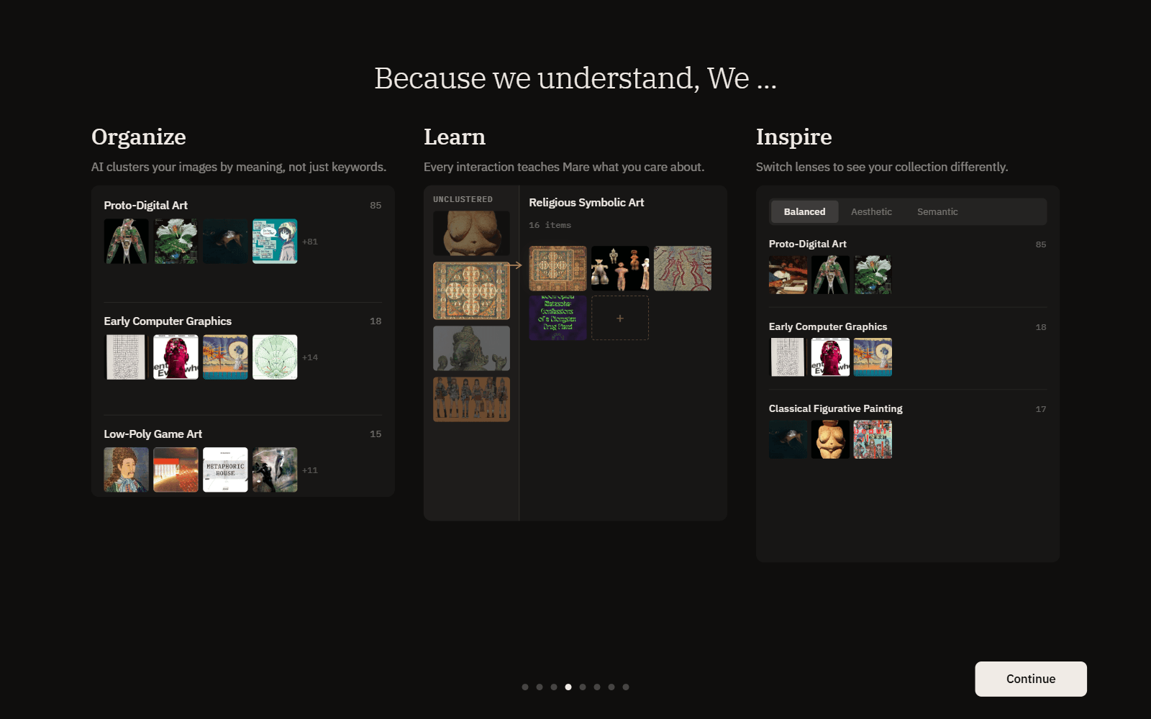Open the bird wings thumbnail in Inspire Proto-Digital Art
1151x719 pixels.
pos(830,275)
